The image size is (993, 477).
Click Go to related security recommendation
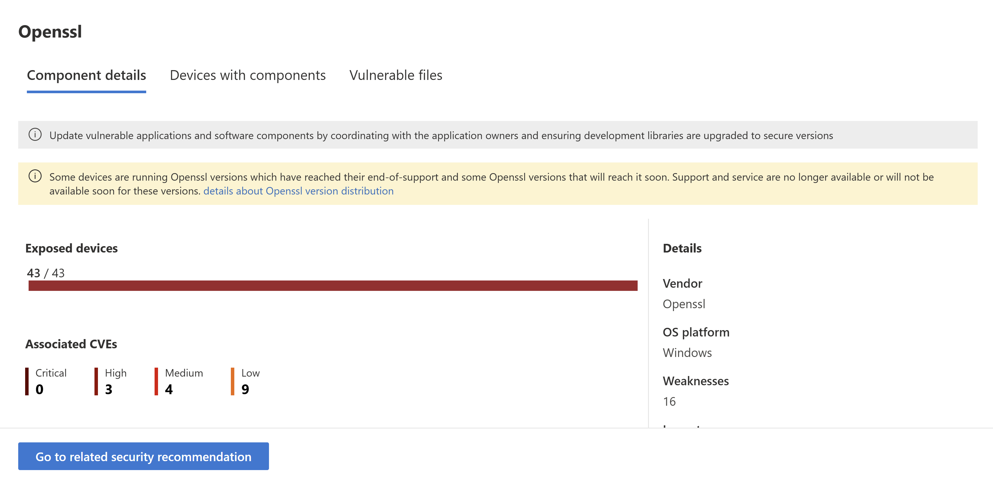[143, 456]
